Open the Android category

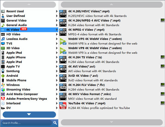[29, 76]
